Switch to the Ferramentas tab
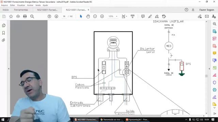This screenshot has width=218, height=122. tap(21, 10)
